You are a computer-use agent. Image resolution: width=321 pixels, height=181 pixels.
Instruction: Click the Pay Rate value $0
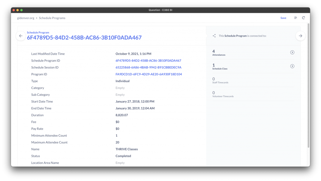(x=117, y=129)
